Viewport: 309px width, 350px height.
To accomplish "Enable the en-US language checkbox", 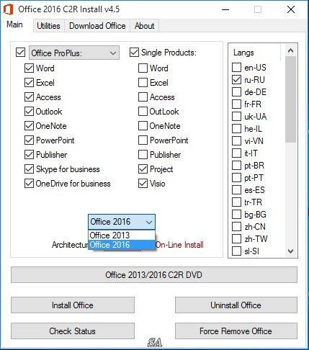I will pos(236,68).
